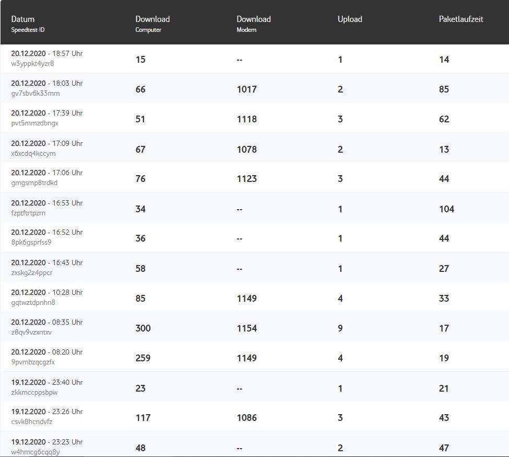Open the 17:09 Uhr test x6xcdq4kccym
The width and height of the screenshot is (509, 457).
33,154
